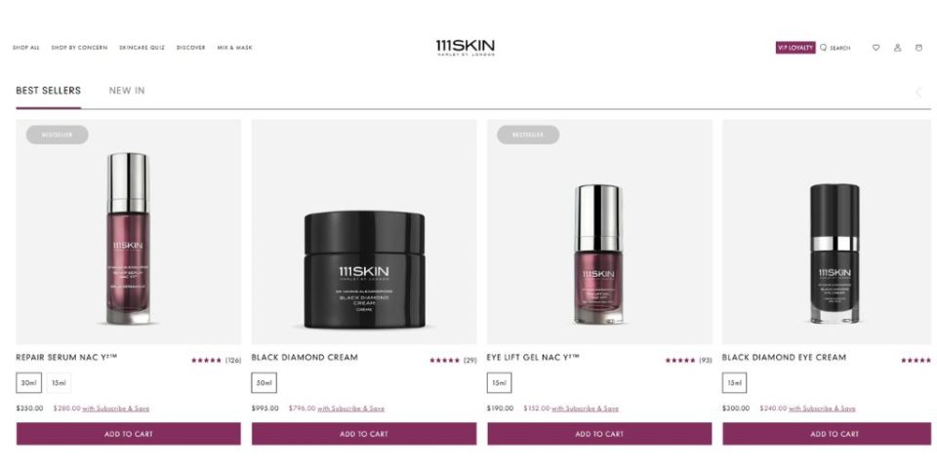
Task: Open the shopping bag icon
Action: pyautogui.click(x=918, y=48)
